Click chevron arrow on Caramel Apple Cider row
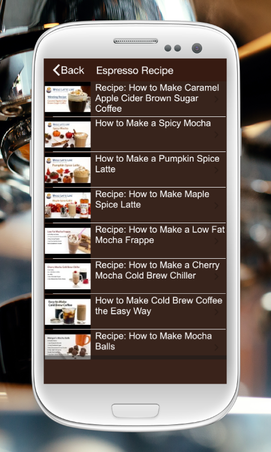Viewport: 271px width, 452px height. tap(216, 99)
